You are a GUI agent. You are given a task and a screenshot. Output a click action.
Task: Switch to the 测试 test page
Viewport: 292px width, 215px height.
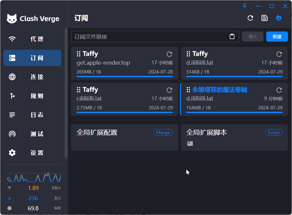tap(33, 134)
